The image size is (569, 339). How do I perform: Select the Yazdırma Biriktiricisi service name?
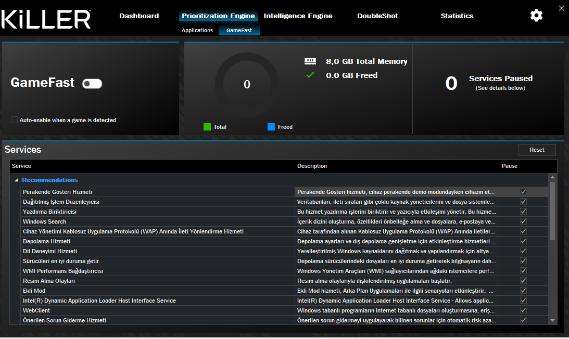pyautogui.click(x=49, y=212)
